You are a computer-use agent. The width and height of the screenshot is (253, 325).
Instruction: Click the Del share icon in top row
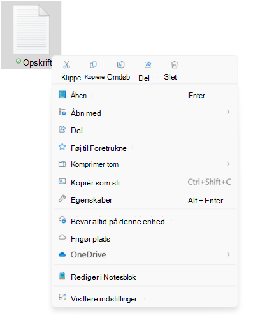[148, 64]
